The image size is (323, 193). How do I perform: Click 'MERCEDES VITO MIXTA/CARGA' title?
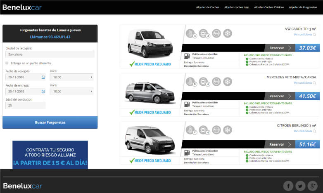(291, 78)
